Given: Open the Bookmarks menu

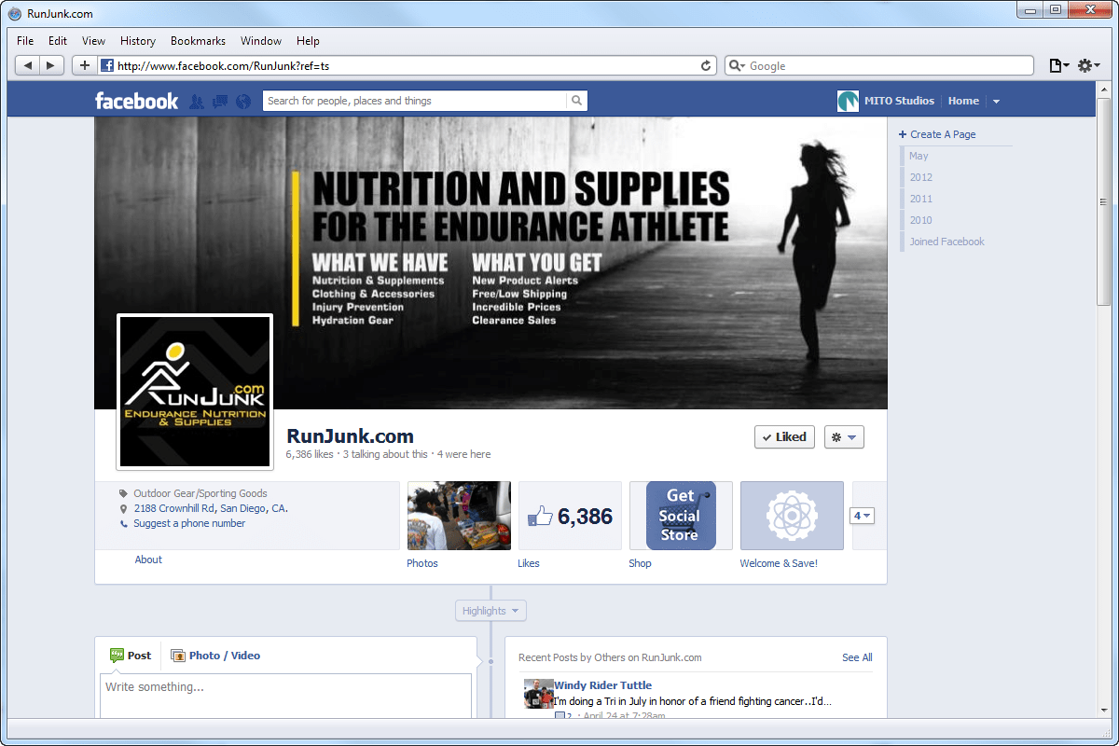Looking at the screenshot, I should [198, 41].
